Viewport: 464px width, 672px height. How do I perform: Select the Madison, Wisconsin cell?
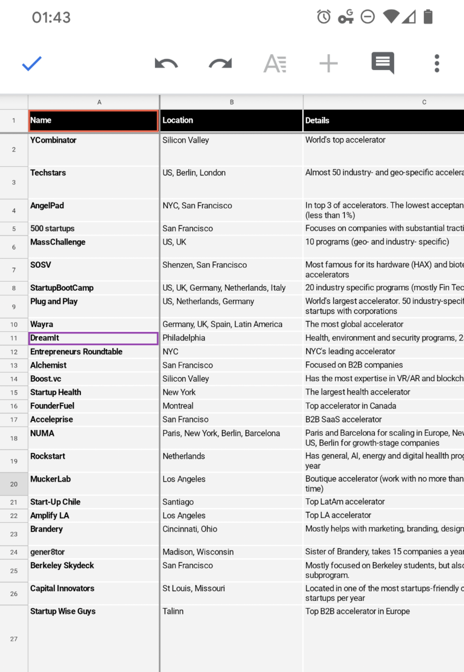point(232,552)
